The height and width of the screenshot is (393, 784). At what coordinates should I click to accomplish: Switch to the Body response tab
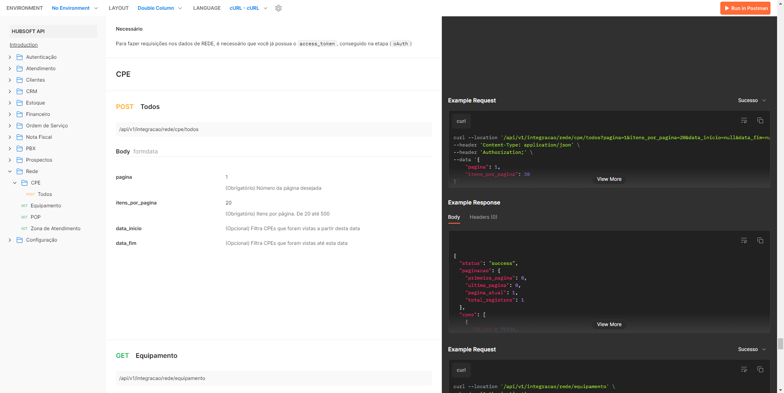(x=454, y=217)
